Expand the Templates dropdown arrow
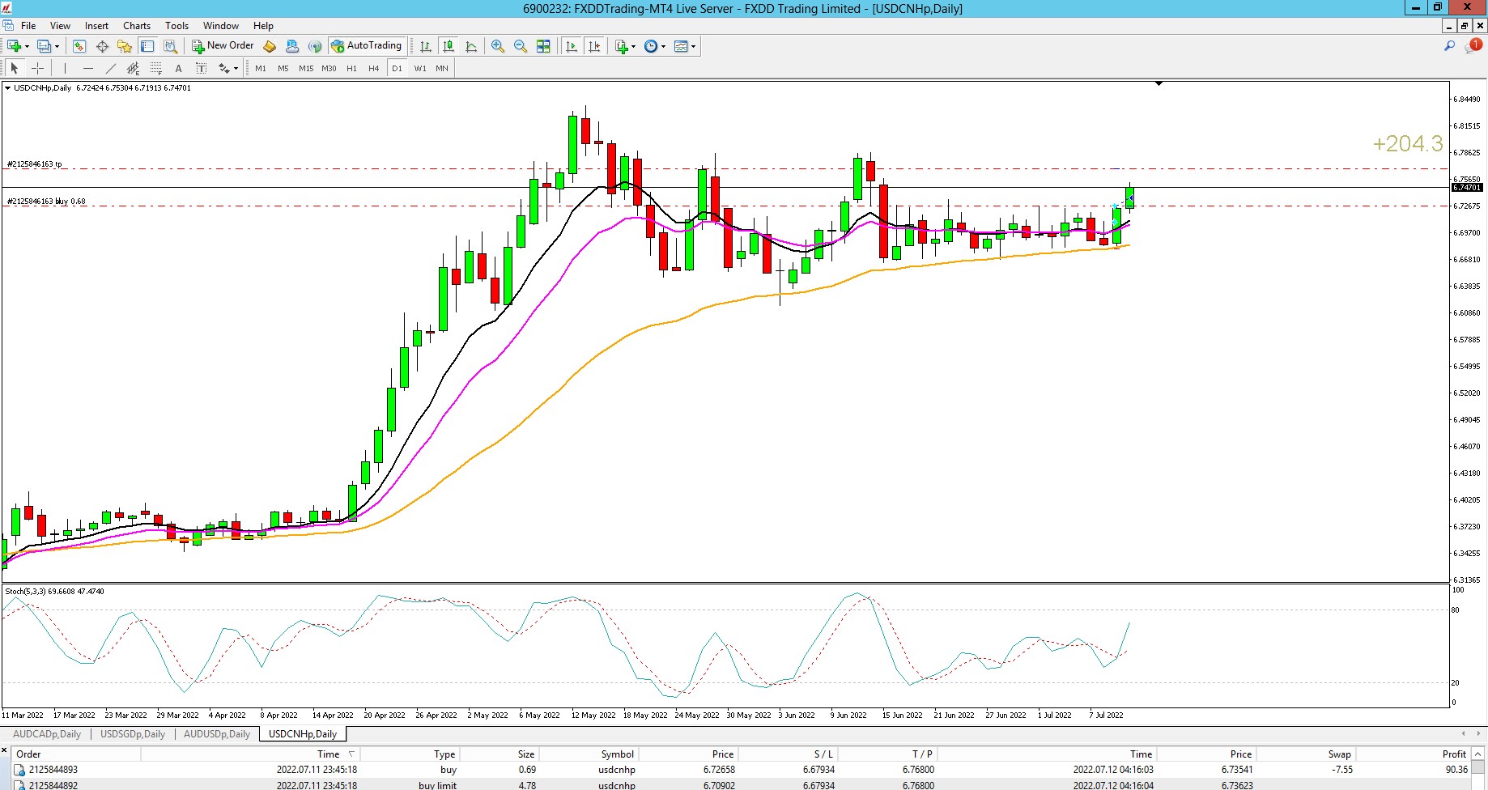 693,46
